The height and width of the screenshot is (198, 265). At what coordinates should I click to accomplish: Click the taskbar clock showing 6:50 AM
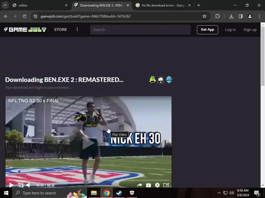pos(243,193)
